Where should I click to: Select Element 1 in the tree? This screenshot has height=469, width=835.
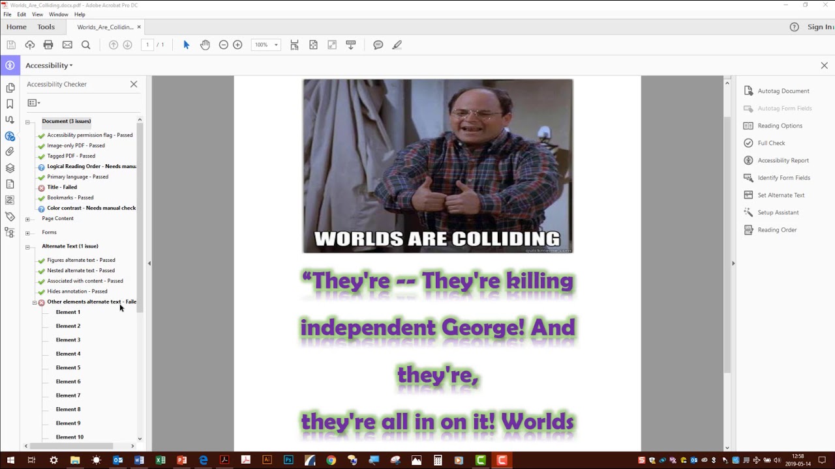pyautogui.click(x=68, y=312)
